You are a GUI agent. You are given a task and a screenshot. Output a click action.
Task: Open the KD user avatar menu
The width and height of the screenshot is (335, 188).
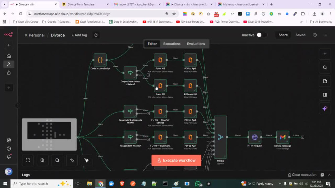[9, 171]
